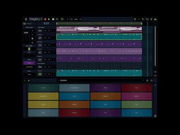Image resolution: width=180 pixels, height=135 pixels.
Task: Select the highlighted green drum icon on track seven
Action: [40, 74]
